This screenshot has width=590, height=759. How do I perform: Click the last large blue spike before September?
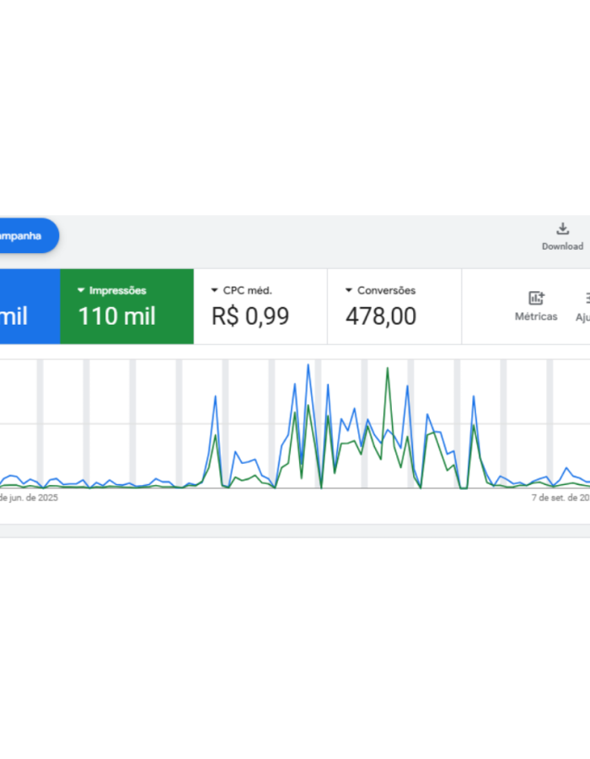pos(474,396)
